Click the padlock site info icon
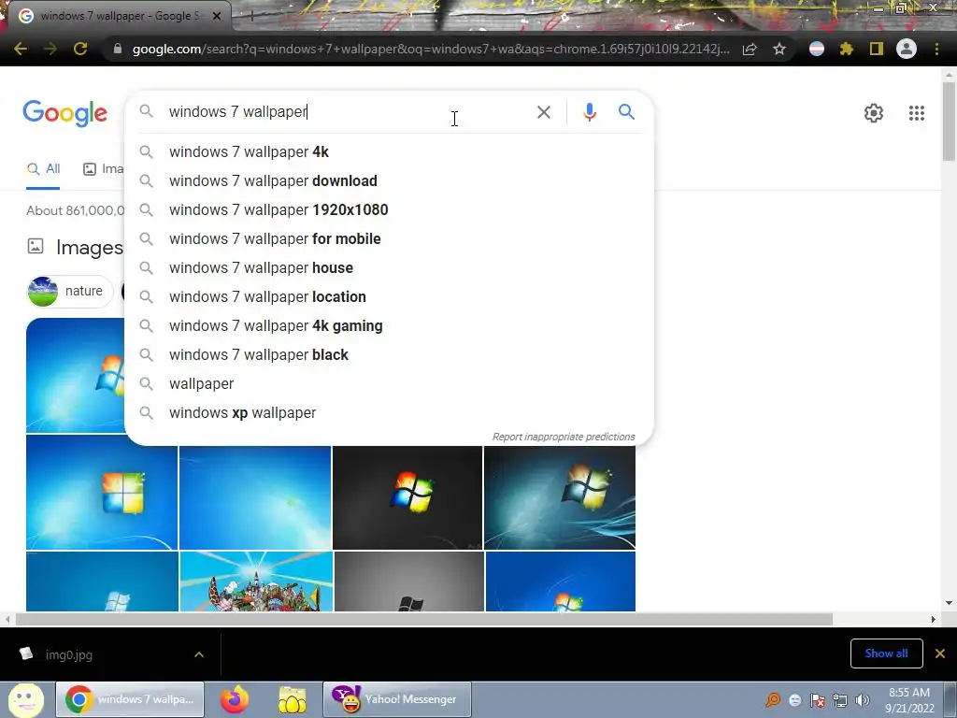 (x=118, y=49)
